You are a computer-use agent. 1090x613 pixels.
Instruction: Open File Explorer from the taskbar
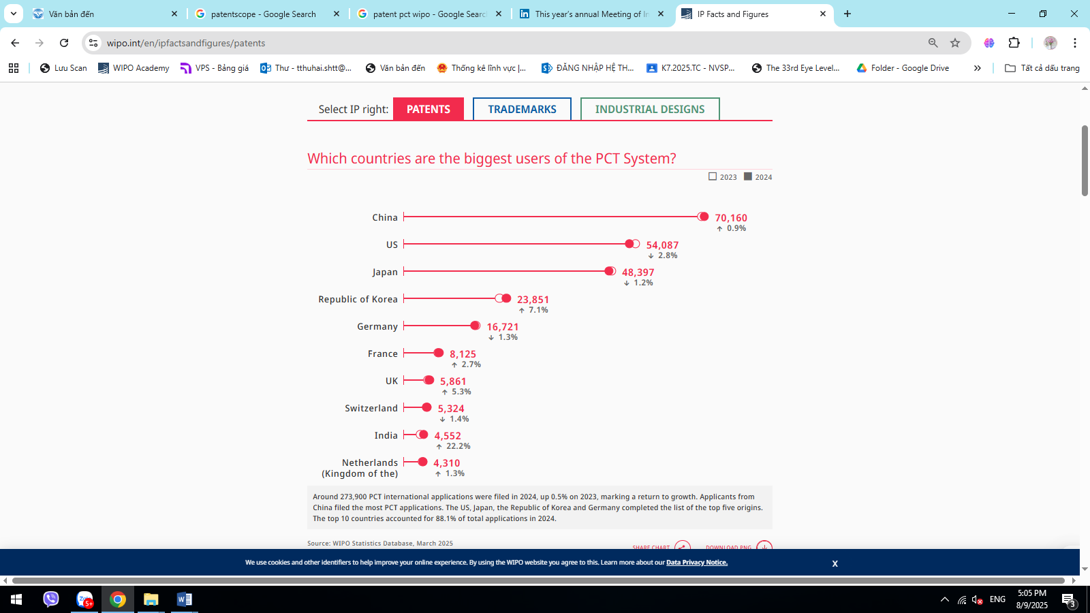click(151, 599)
